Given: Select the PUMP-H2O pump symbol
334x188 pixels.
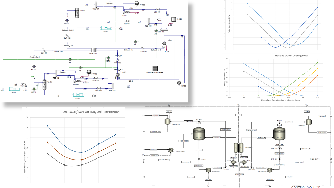Looking at the screenshot, I should 171,150.
